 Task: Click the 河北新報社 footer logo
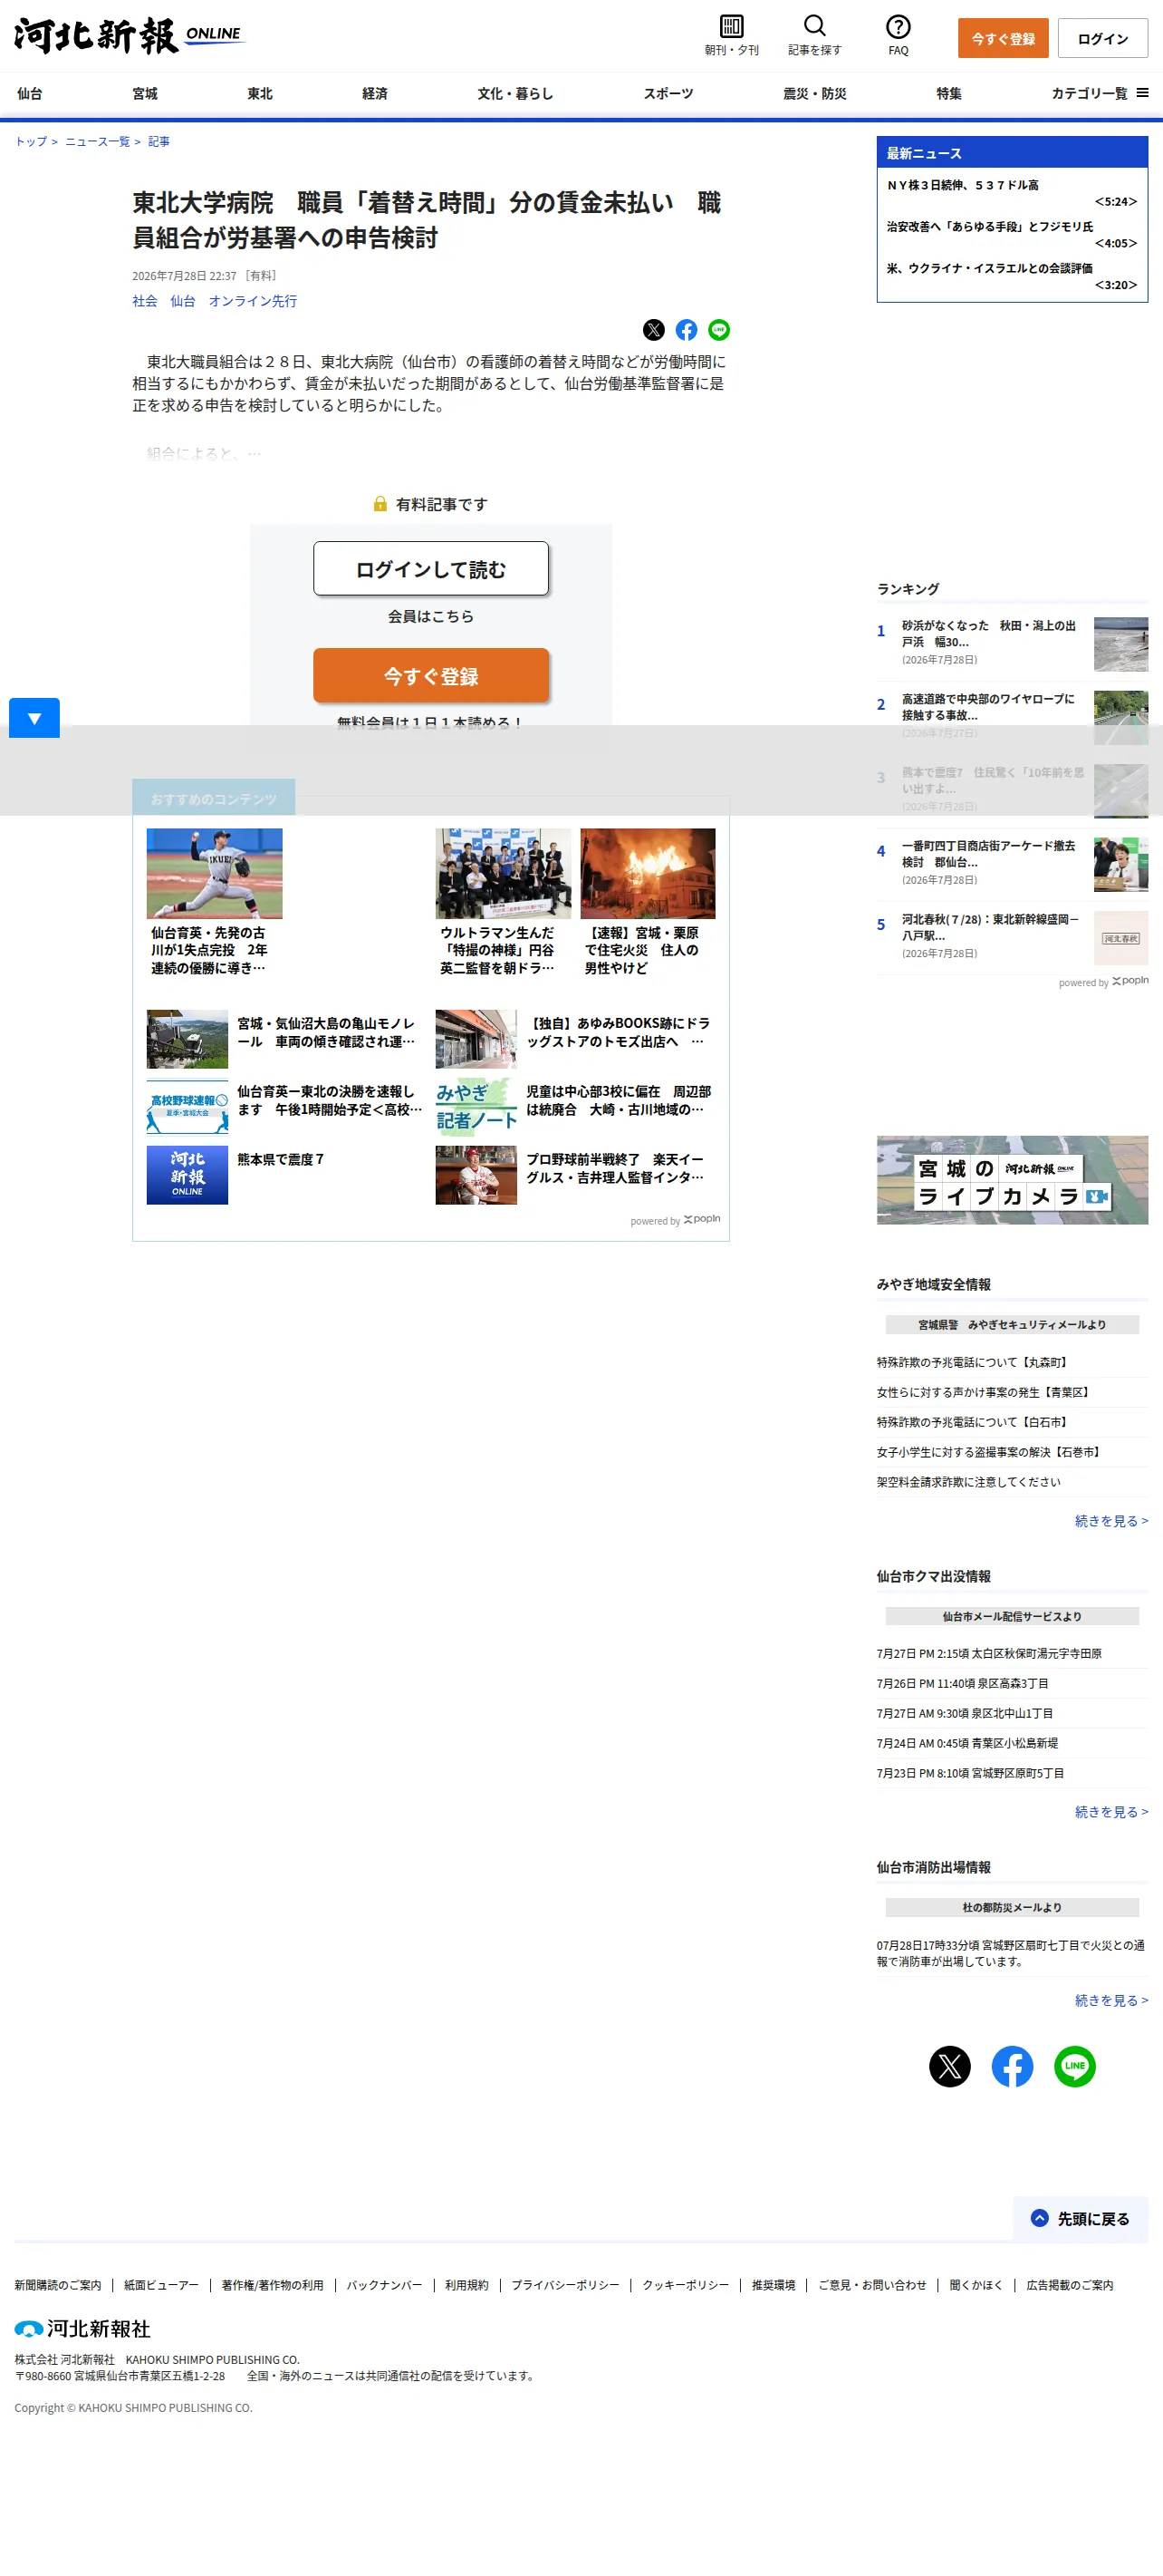[82, 2329]
